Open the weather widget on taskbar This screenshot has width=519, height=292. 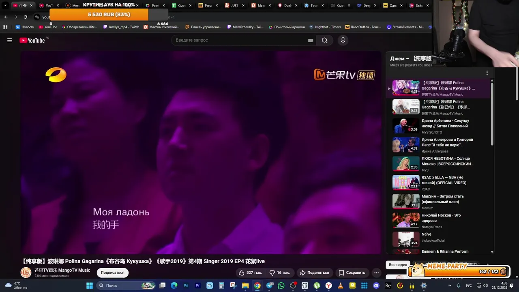[x=16, y=286]
